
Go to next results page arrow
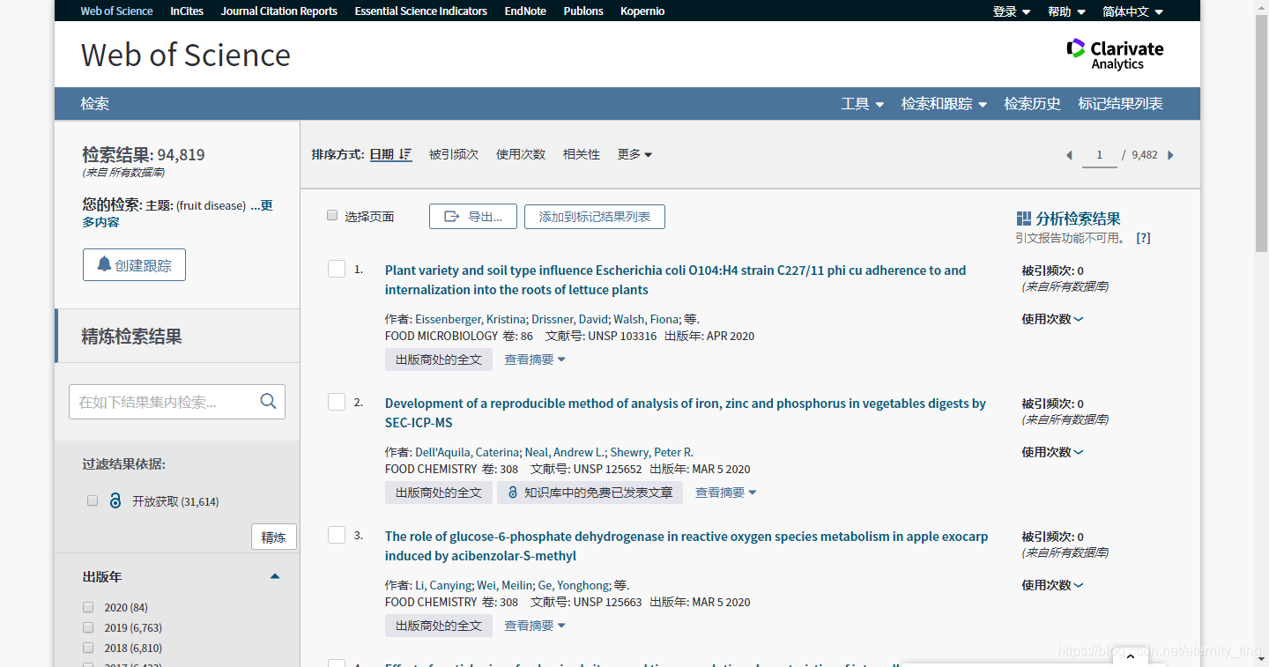click(1171, 155)
